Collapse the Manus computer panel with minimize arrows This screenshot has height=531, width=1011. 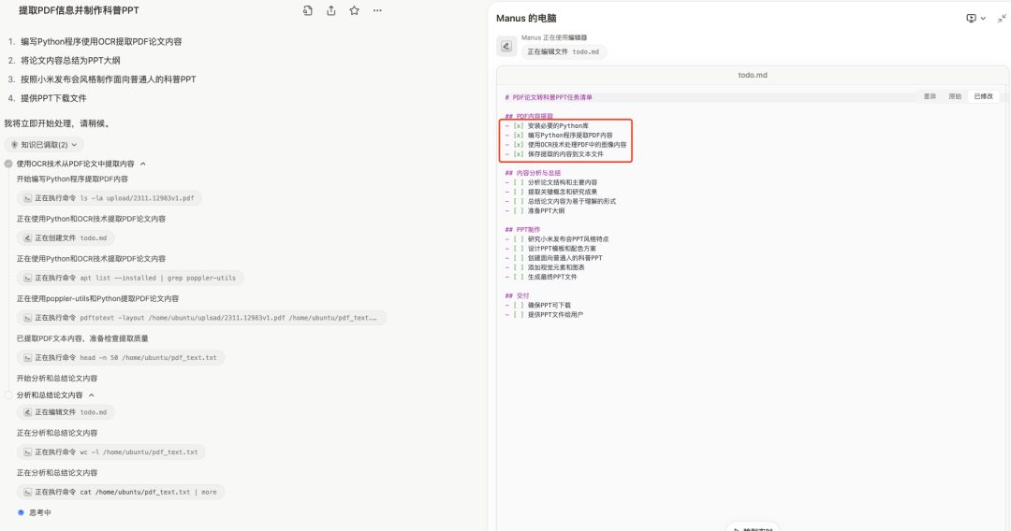click(1002, 18)
